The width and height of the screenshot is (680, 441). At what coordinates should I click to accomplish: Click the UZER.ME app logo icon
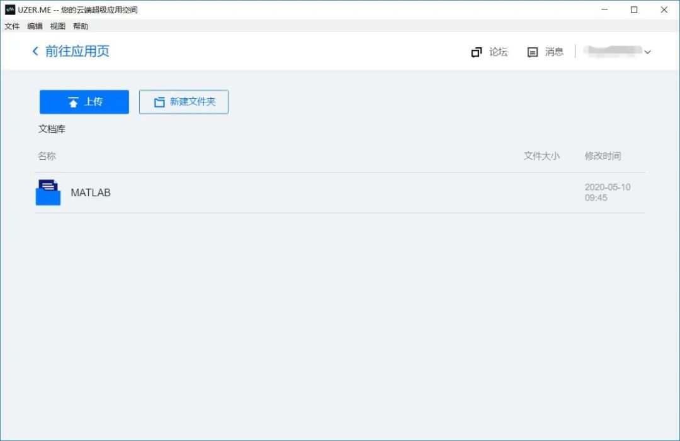point(9,9)
